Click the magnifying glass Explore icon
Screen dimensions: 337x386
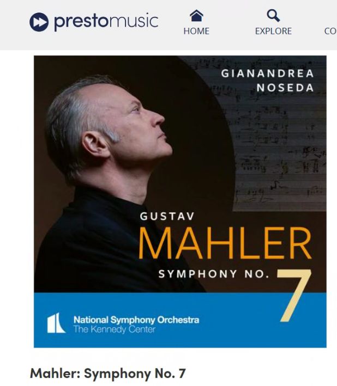tap(273, 15)
